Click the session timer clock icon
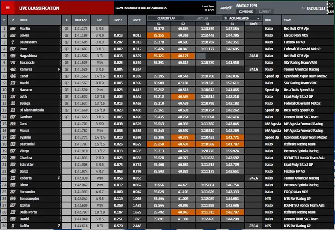 click(x=304, y=8)
